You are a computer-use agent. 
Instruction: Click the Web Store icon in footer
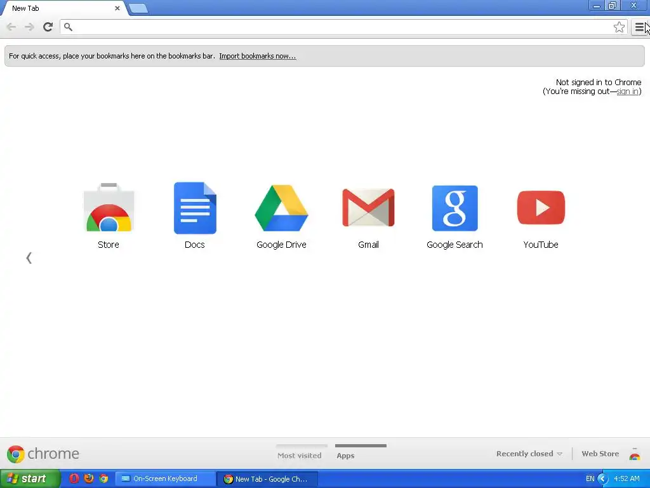pyautogui.click(x=635, y=454)
